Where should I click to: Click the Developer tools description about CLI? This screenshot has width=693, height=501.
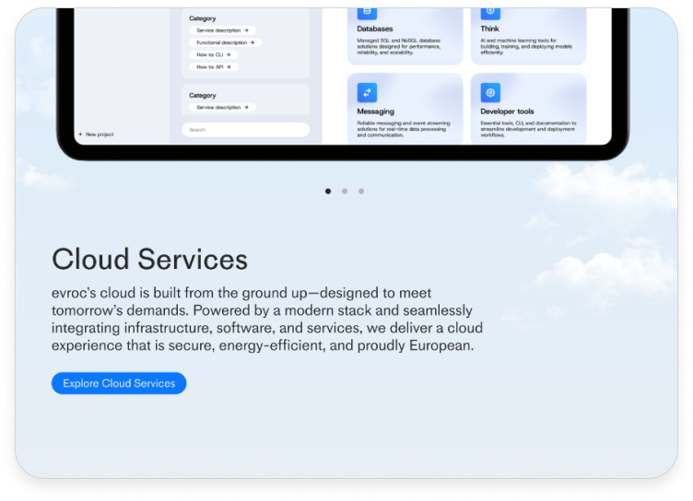(x=528, y=129)
